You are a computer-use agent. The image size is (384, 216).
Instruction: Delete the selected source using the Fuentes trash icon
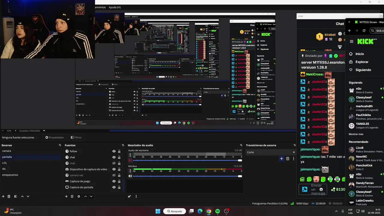click(x=72, y=196)
